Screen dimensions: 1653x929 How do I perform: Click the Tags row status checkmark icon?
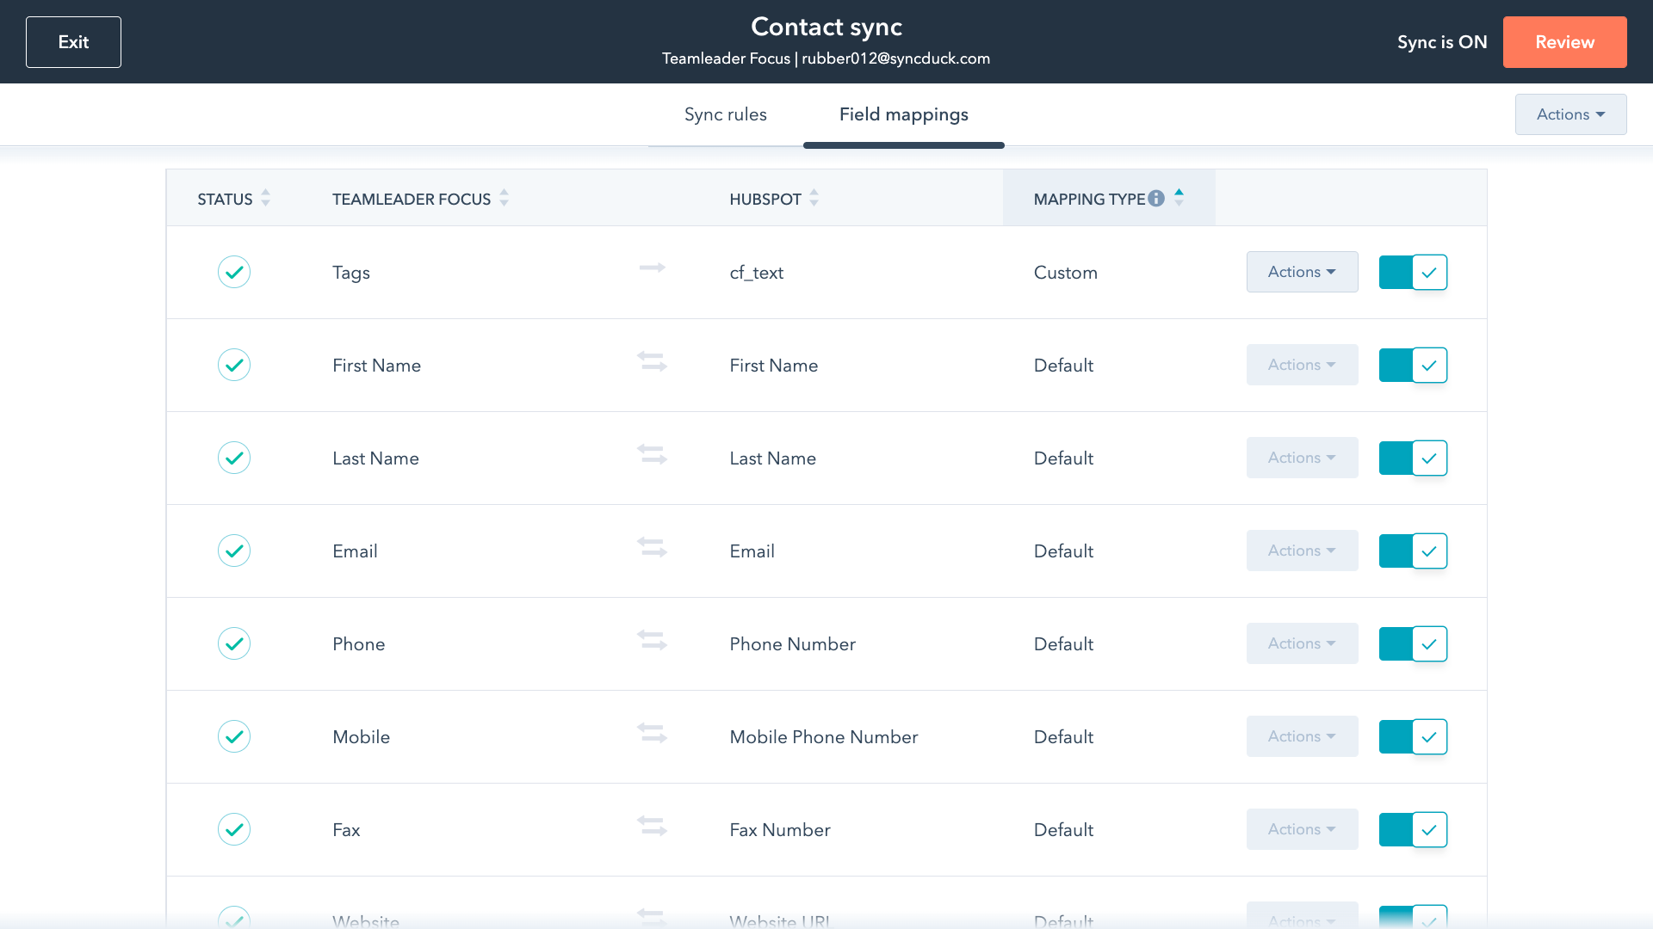click(x=233, y=272)
